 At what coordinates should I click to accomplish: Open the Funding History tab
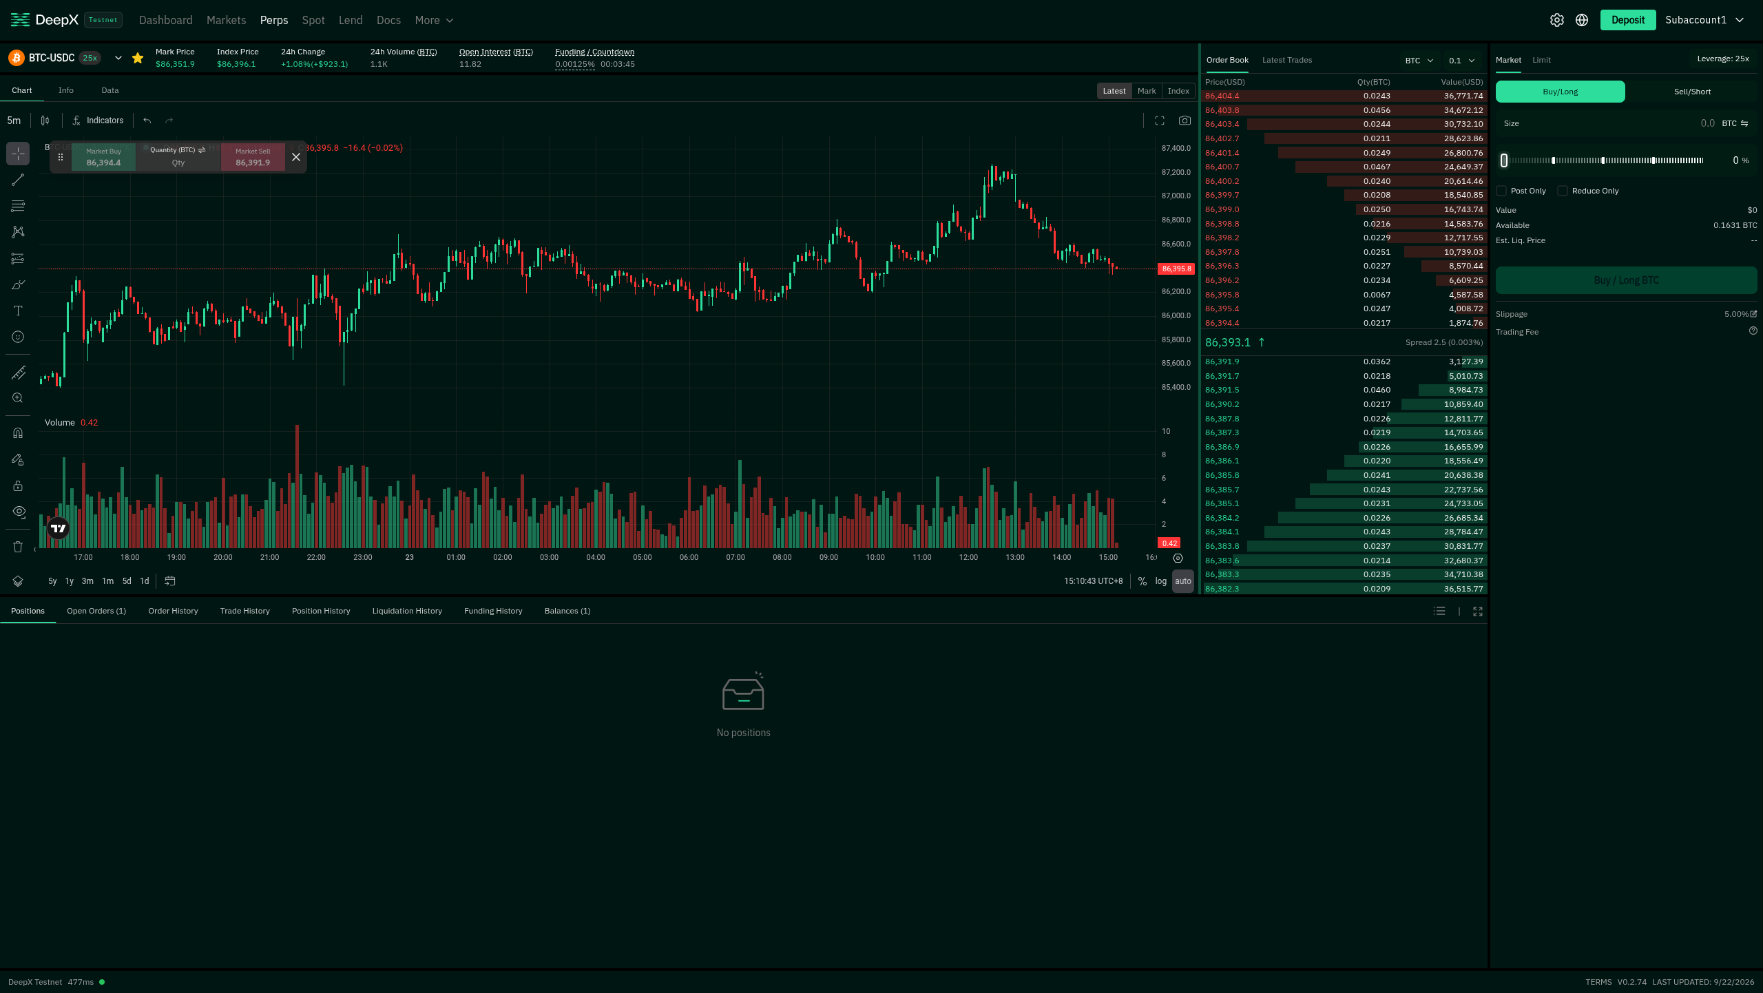[493, 611]
